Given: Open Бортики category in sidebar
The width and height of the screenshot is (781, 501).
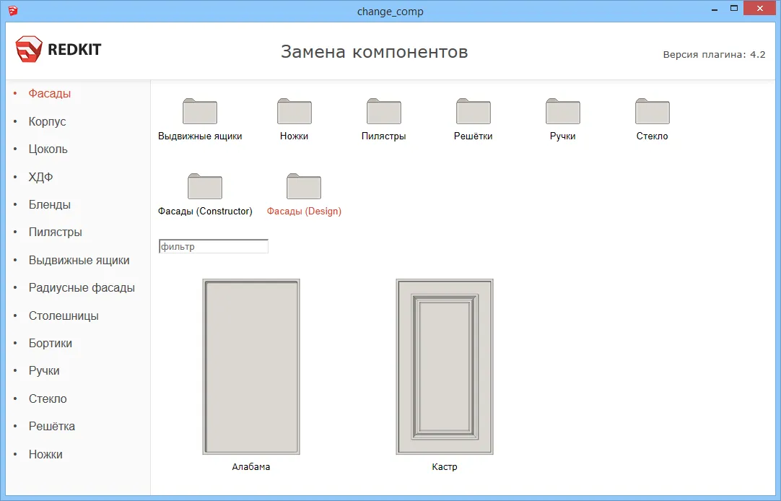Looking at the screenshot, I should click(51, 343).
